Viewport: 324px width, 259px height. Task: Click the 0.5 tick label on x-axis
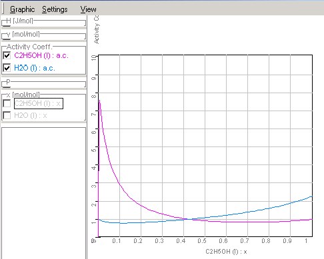202,241
